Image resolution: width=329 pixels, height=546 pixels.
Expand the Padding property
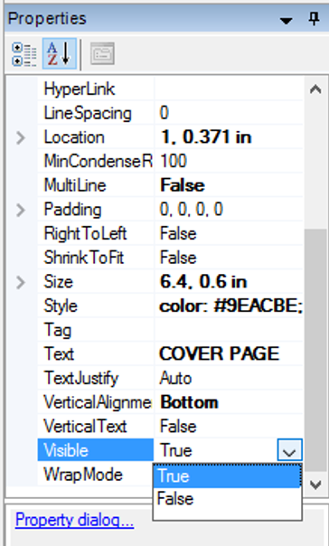click(x=21, y=210)
